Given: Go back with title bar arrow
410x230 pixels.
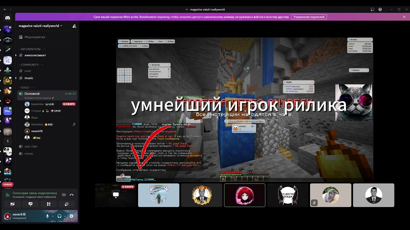Looking at the screenshot, I should click(5, 10).
